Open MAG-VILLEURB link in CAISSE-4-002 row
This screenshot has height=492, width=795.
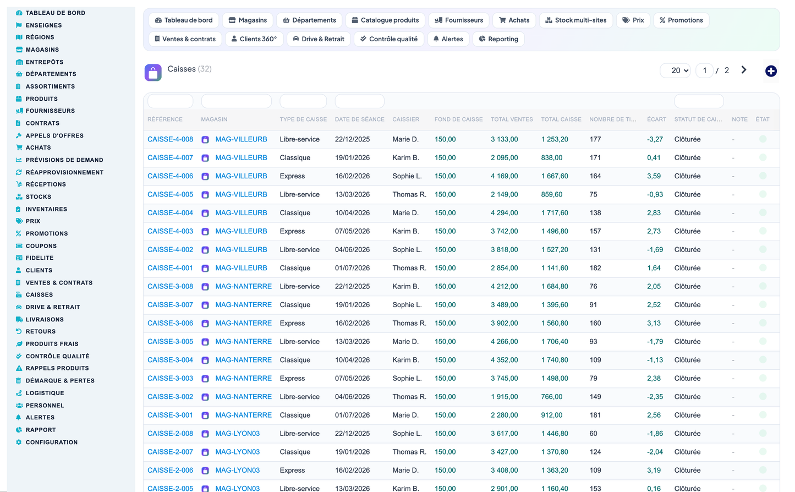coord(241,250)
